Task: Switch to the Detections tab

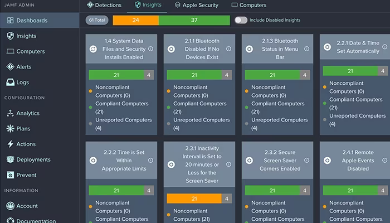Action: click(x=104, y=5)
